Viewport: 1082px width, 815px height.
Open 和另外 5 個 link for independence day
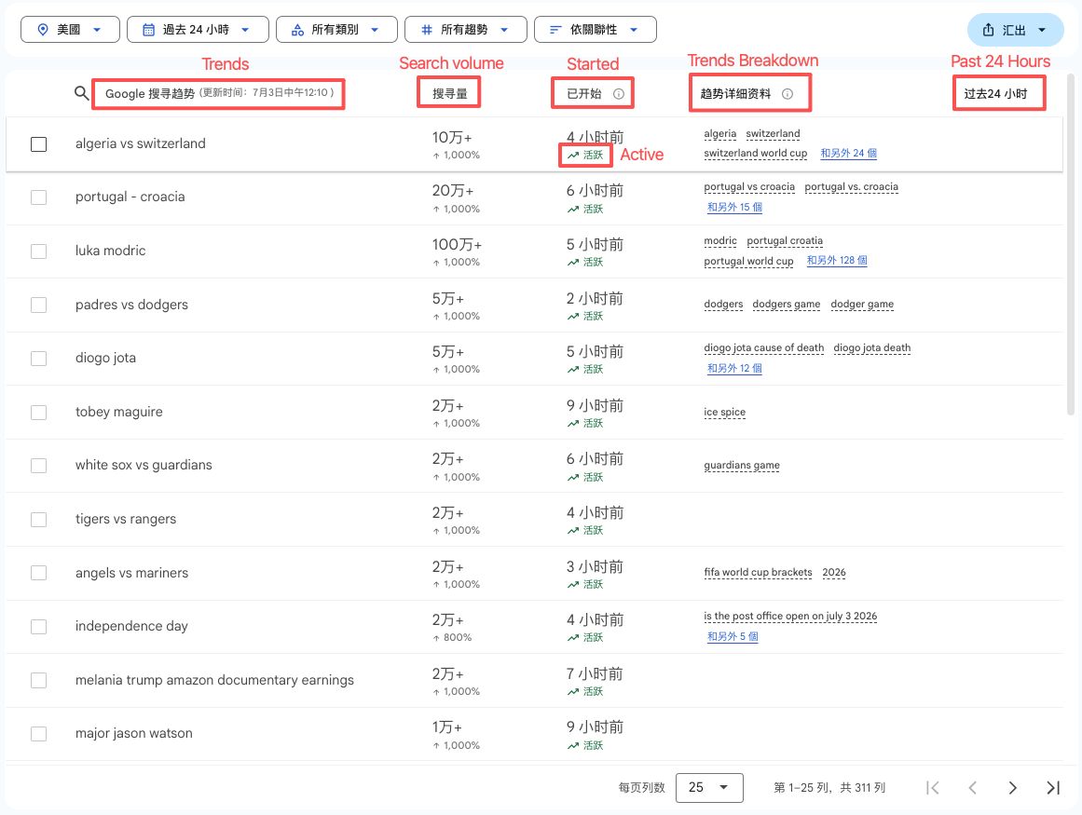(733, 636)
